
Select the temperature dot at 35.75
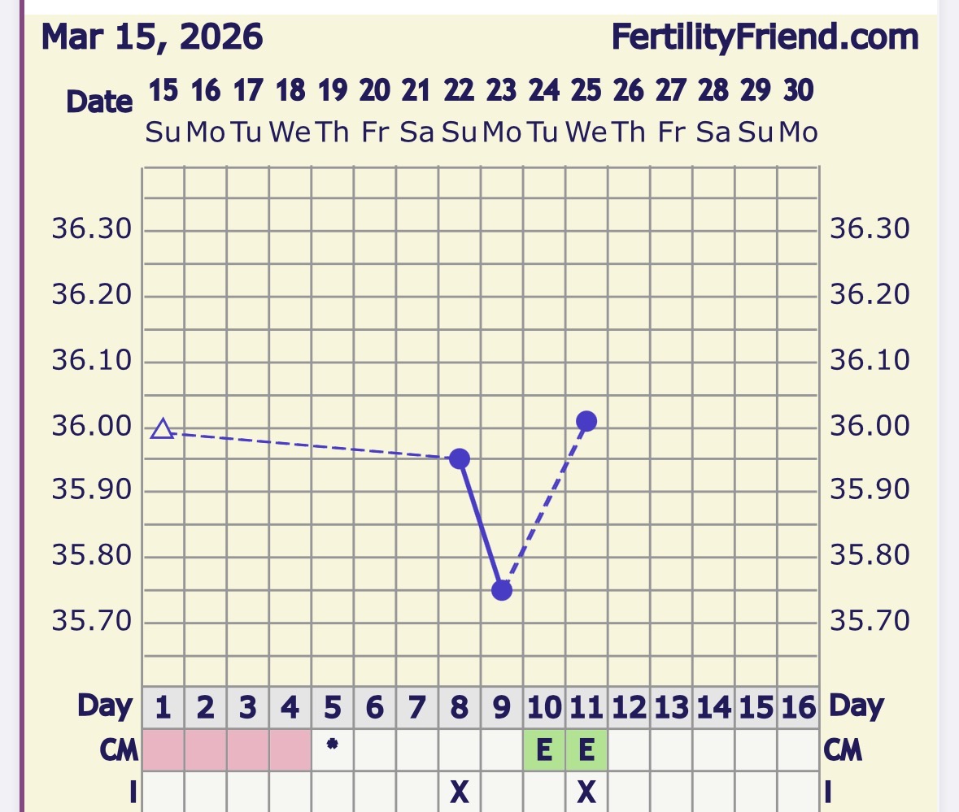pyautogui.click(x=502, y=590)
